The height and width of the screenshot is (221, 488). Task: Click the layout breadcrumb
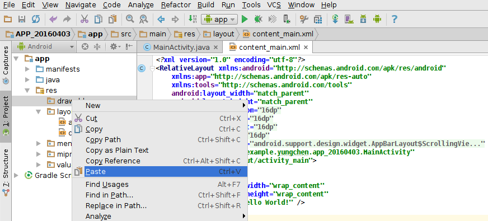(x=218, y=34)
